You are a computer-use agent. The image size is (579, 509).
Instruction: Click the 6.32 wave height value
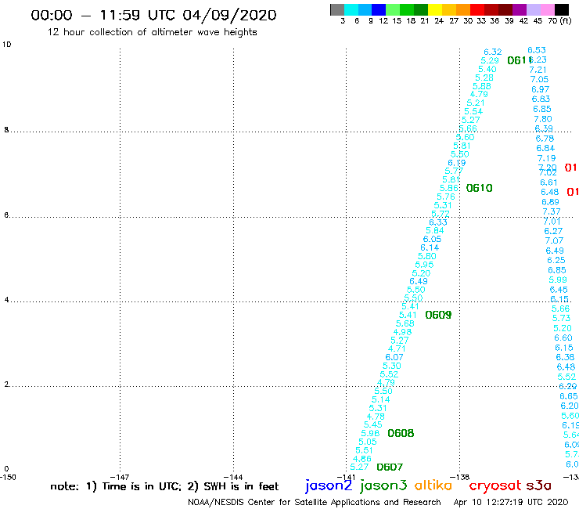(493, 52)
